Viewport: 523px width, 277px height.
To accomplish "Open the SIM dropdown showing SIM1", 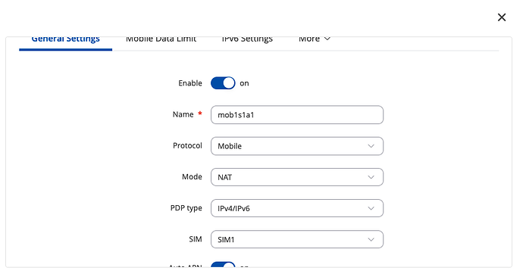I will tap(297, 240).
